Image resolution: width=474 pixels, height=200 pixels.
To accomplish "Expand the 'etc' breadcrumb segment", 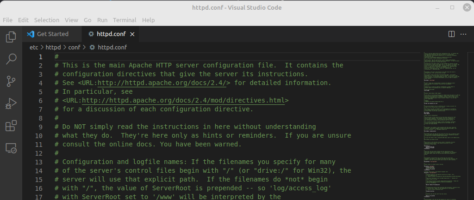I will pyautogui.click(x=34, y=47).
